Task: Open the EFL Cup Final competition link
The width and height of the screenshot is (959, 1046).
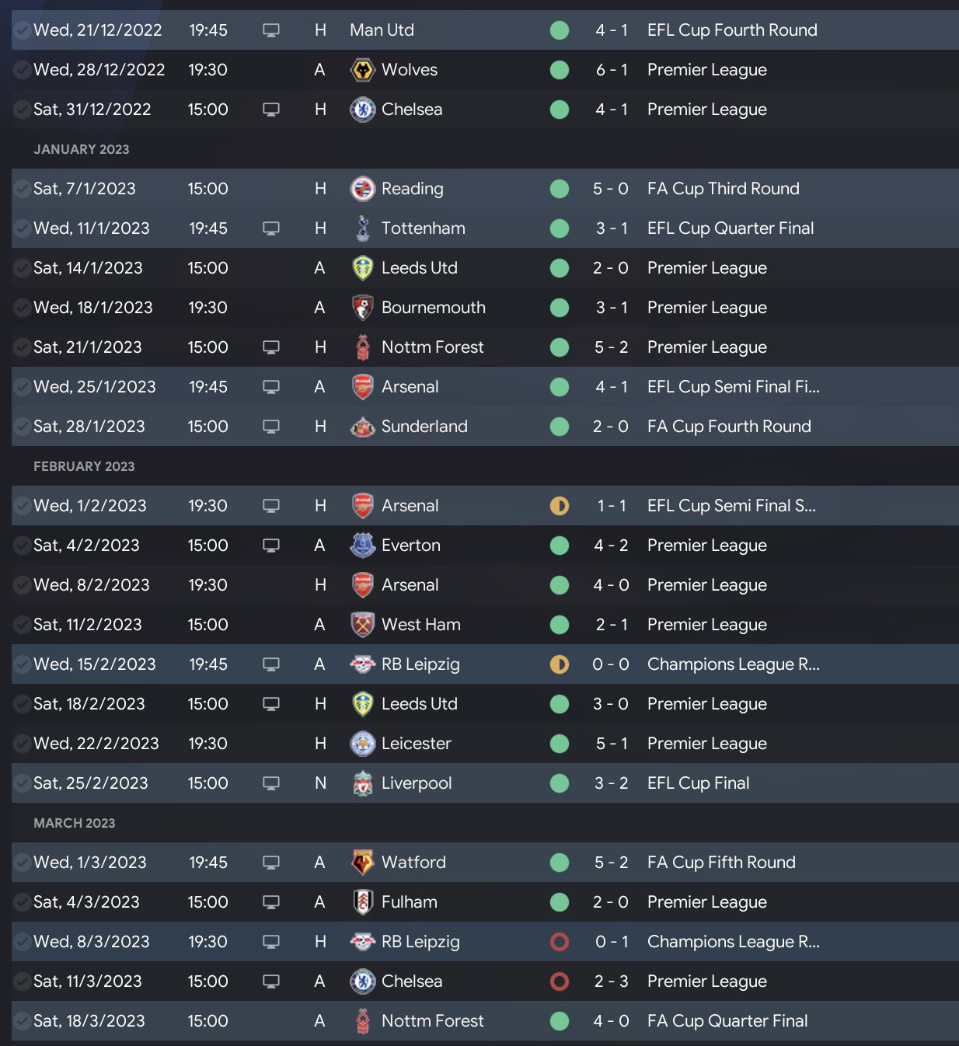Action: (698, 783)
